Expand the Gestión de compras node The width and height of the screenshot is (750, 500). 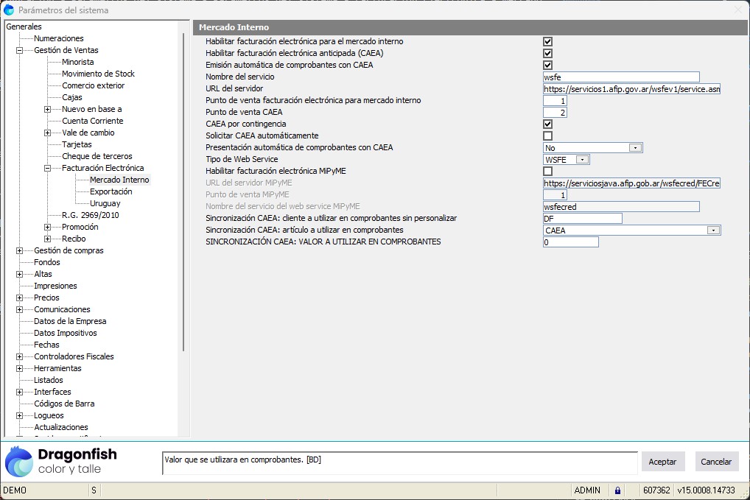[19, 251]
